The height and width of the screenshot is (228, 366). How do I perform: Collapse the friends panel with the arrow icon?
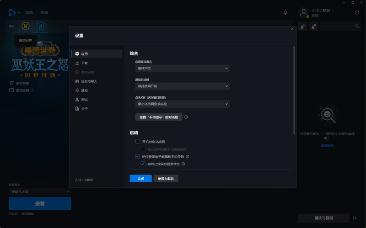[x=355, y=218]
